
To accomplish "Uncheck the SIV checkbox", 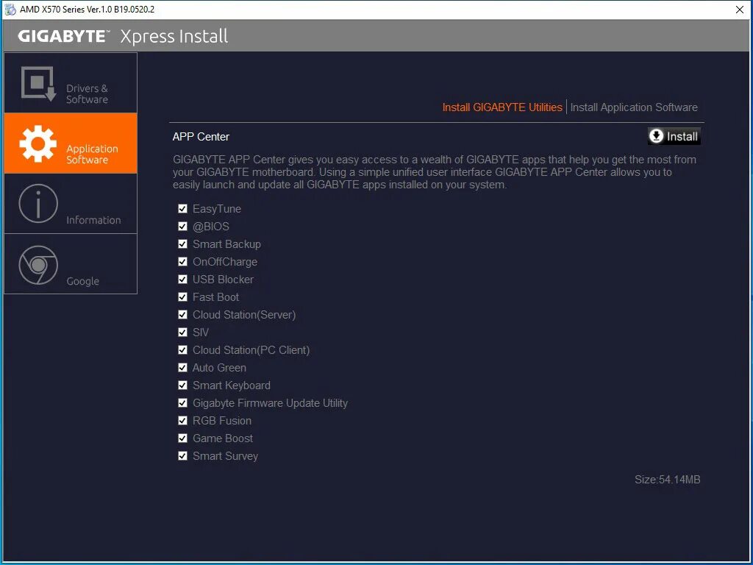I will (x=182, y=332).
